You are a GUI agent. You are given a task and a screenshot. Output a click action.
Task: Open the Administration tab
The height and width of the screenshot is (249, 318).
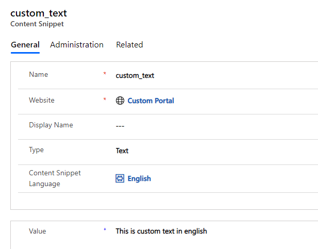click(x=77, y=45)
